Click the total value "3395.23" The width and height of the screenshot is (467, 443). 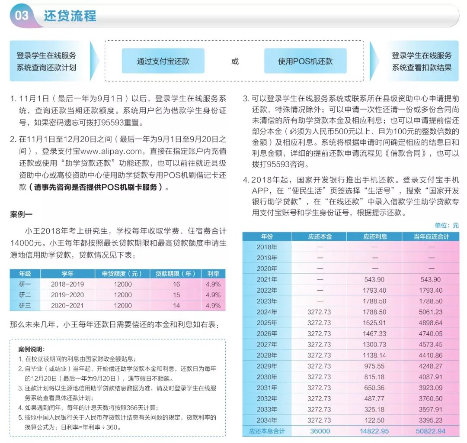point(431,420)
